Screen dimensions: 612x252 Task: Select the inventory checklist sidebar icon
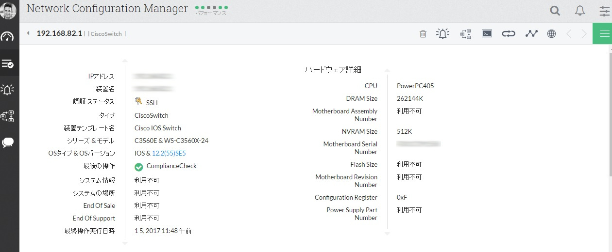[8, 63]
